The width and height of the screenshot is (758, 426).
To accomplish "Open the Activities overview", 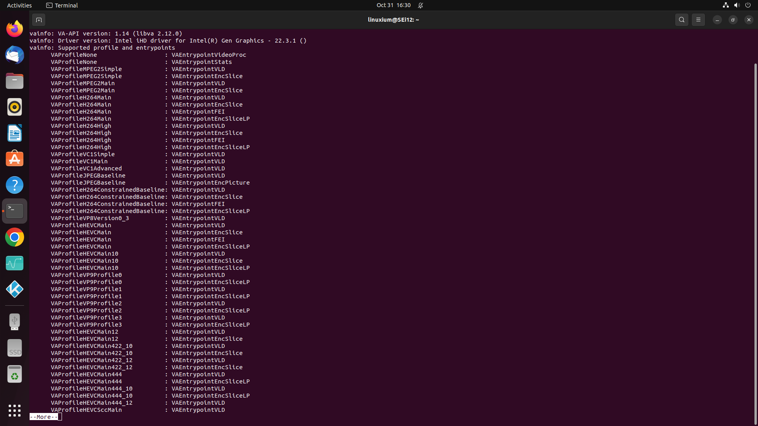I will [x=19, y=5].
